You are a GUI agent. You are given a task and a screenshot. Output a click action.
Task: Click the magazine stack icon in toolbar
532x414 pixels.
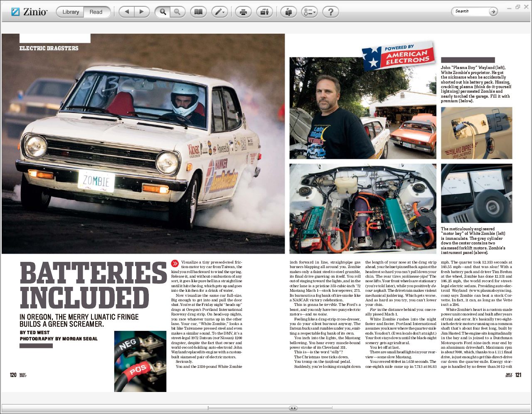coord(288,12)
